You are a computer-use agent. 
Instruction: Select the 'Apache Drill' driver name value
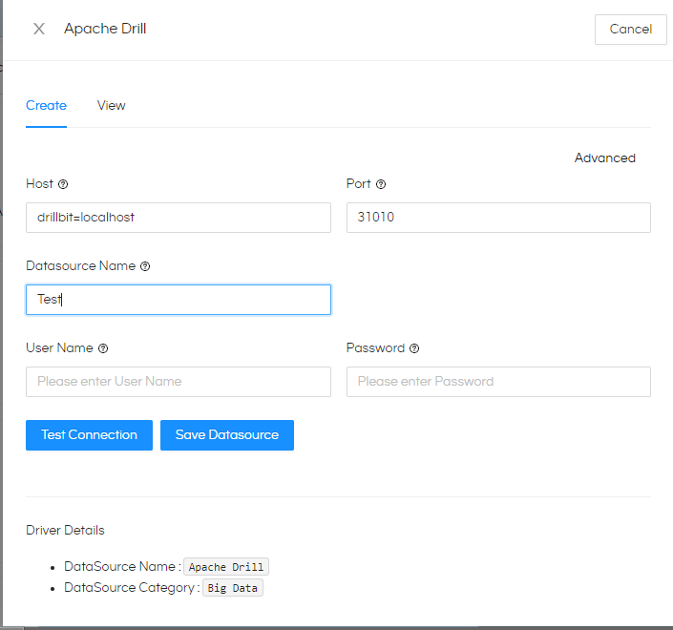(x=226, y=567)
